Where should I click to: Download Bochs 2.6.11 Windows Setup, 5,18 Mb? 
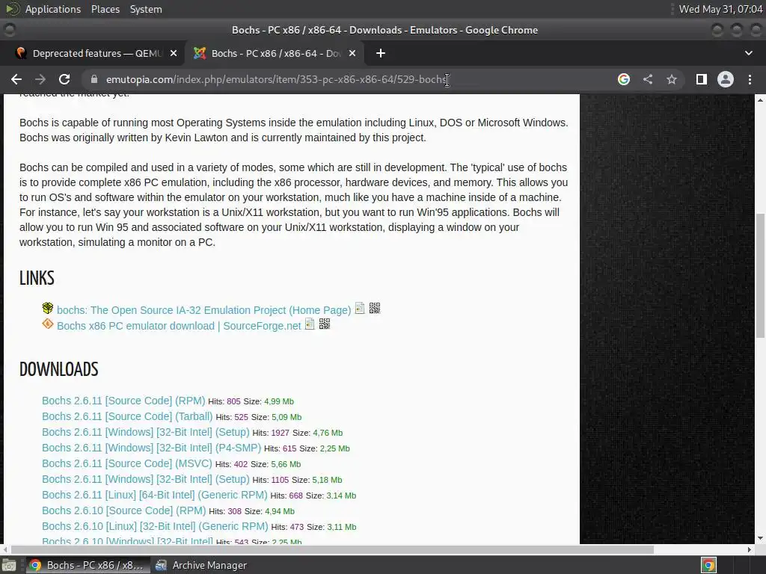click(x=146, y=479)
